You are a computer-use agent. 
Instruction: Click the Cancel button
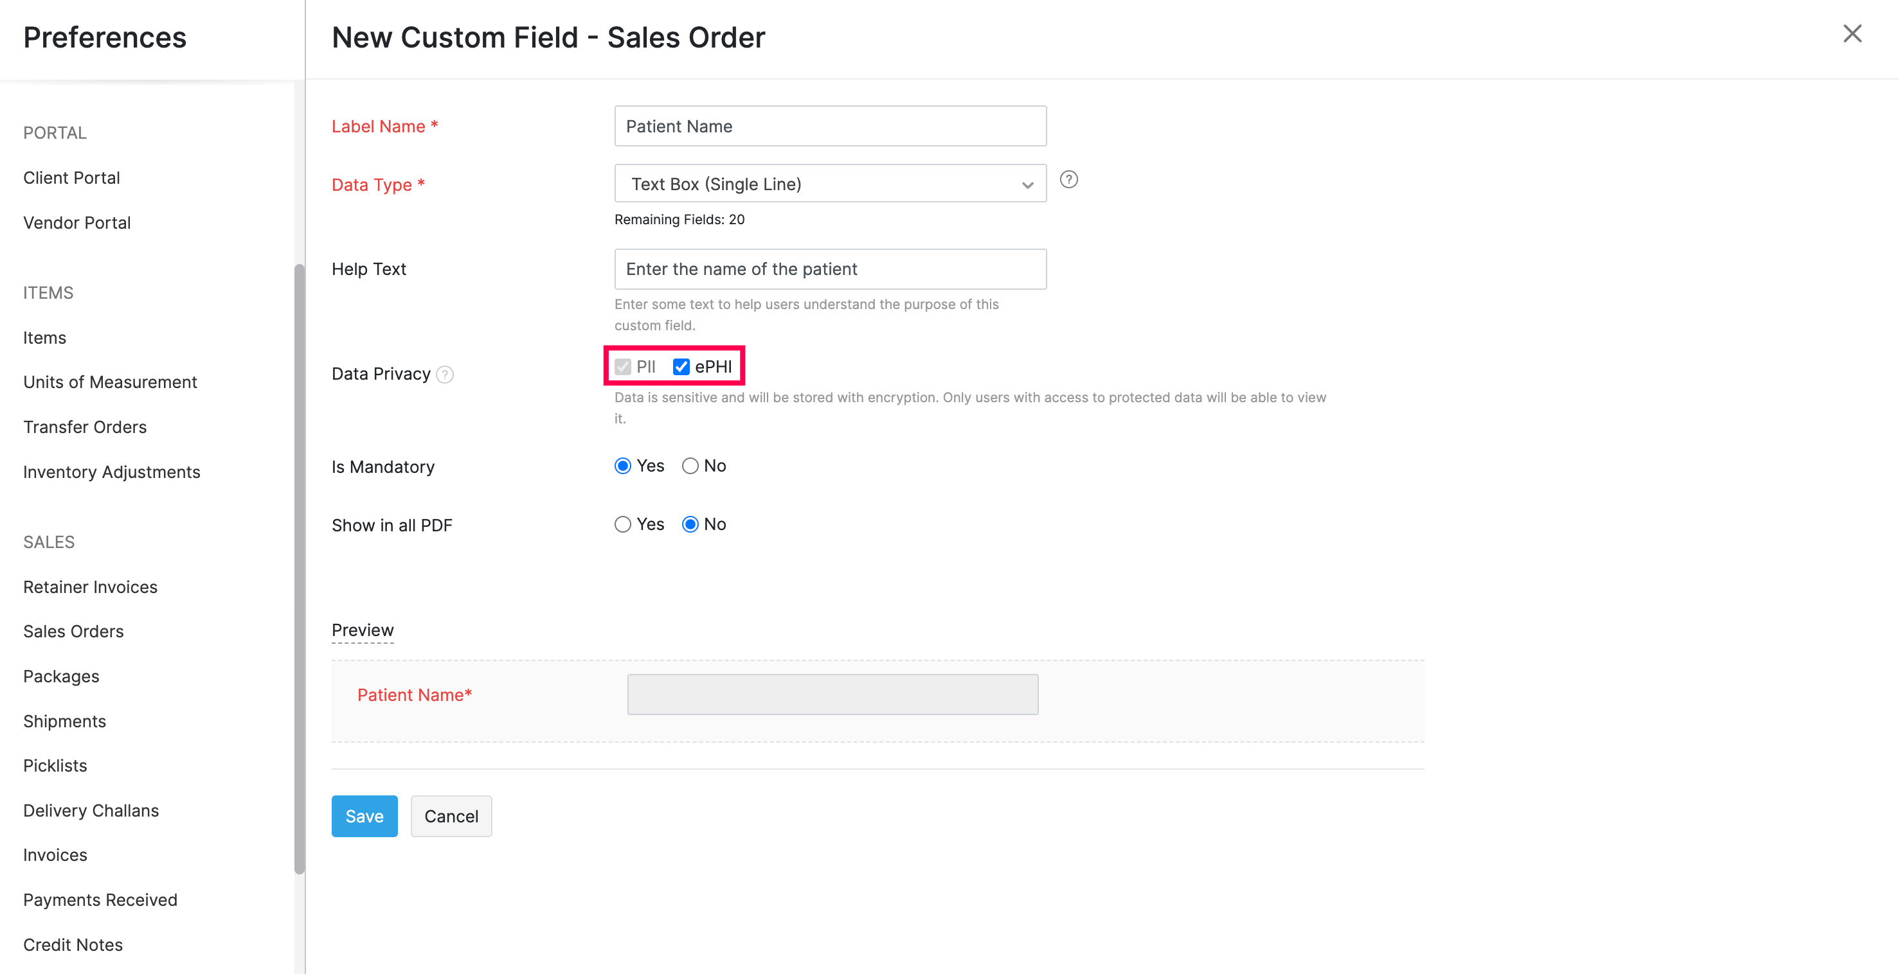451,816
